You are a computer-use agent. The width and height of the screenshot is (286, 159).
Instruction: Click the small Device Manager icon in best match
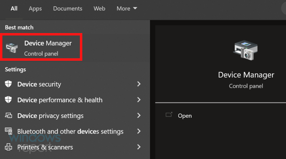pyautogui.click(x=12, y=48)
